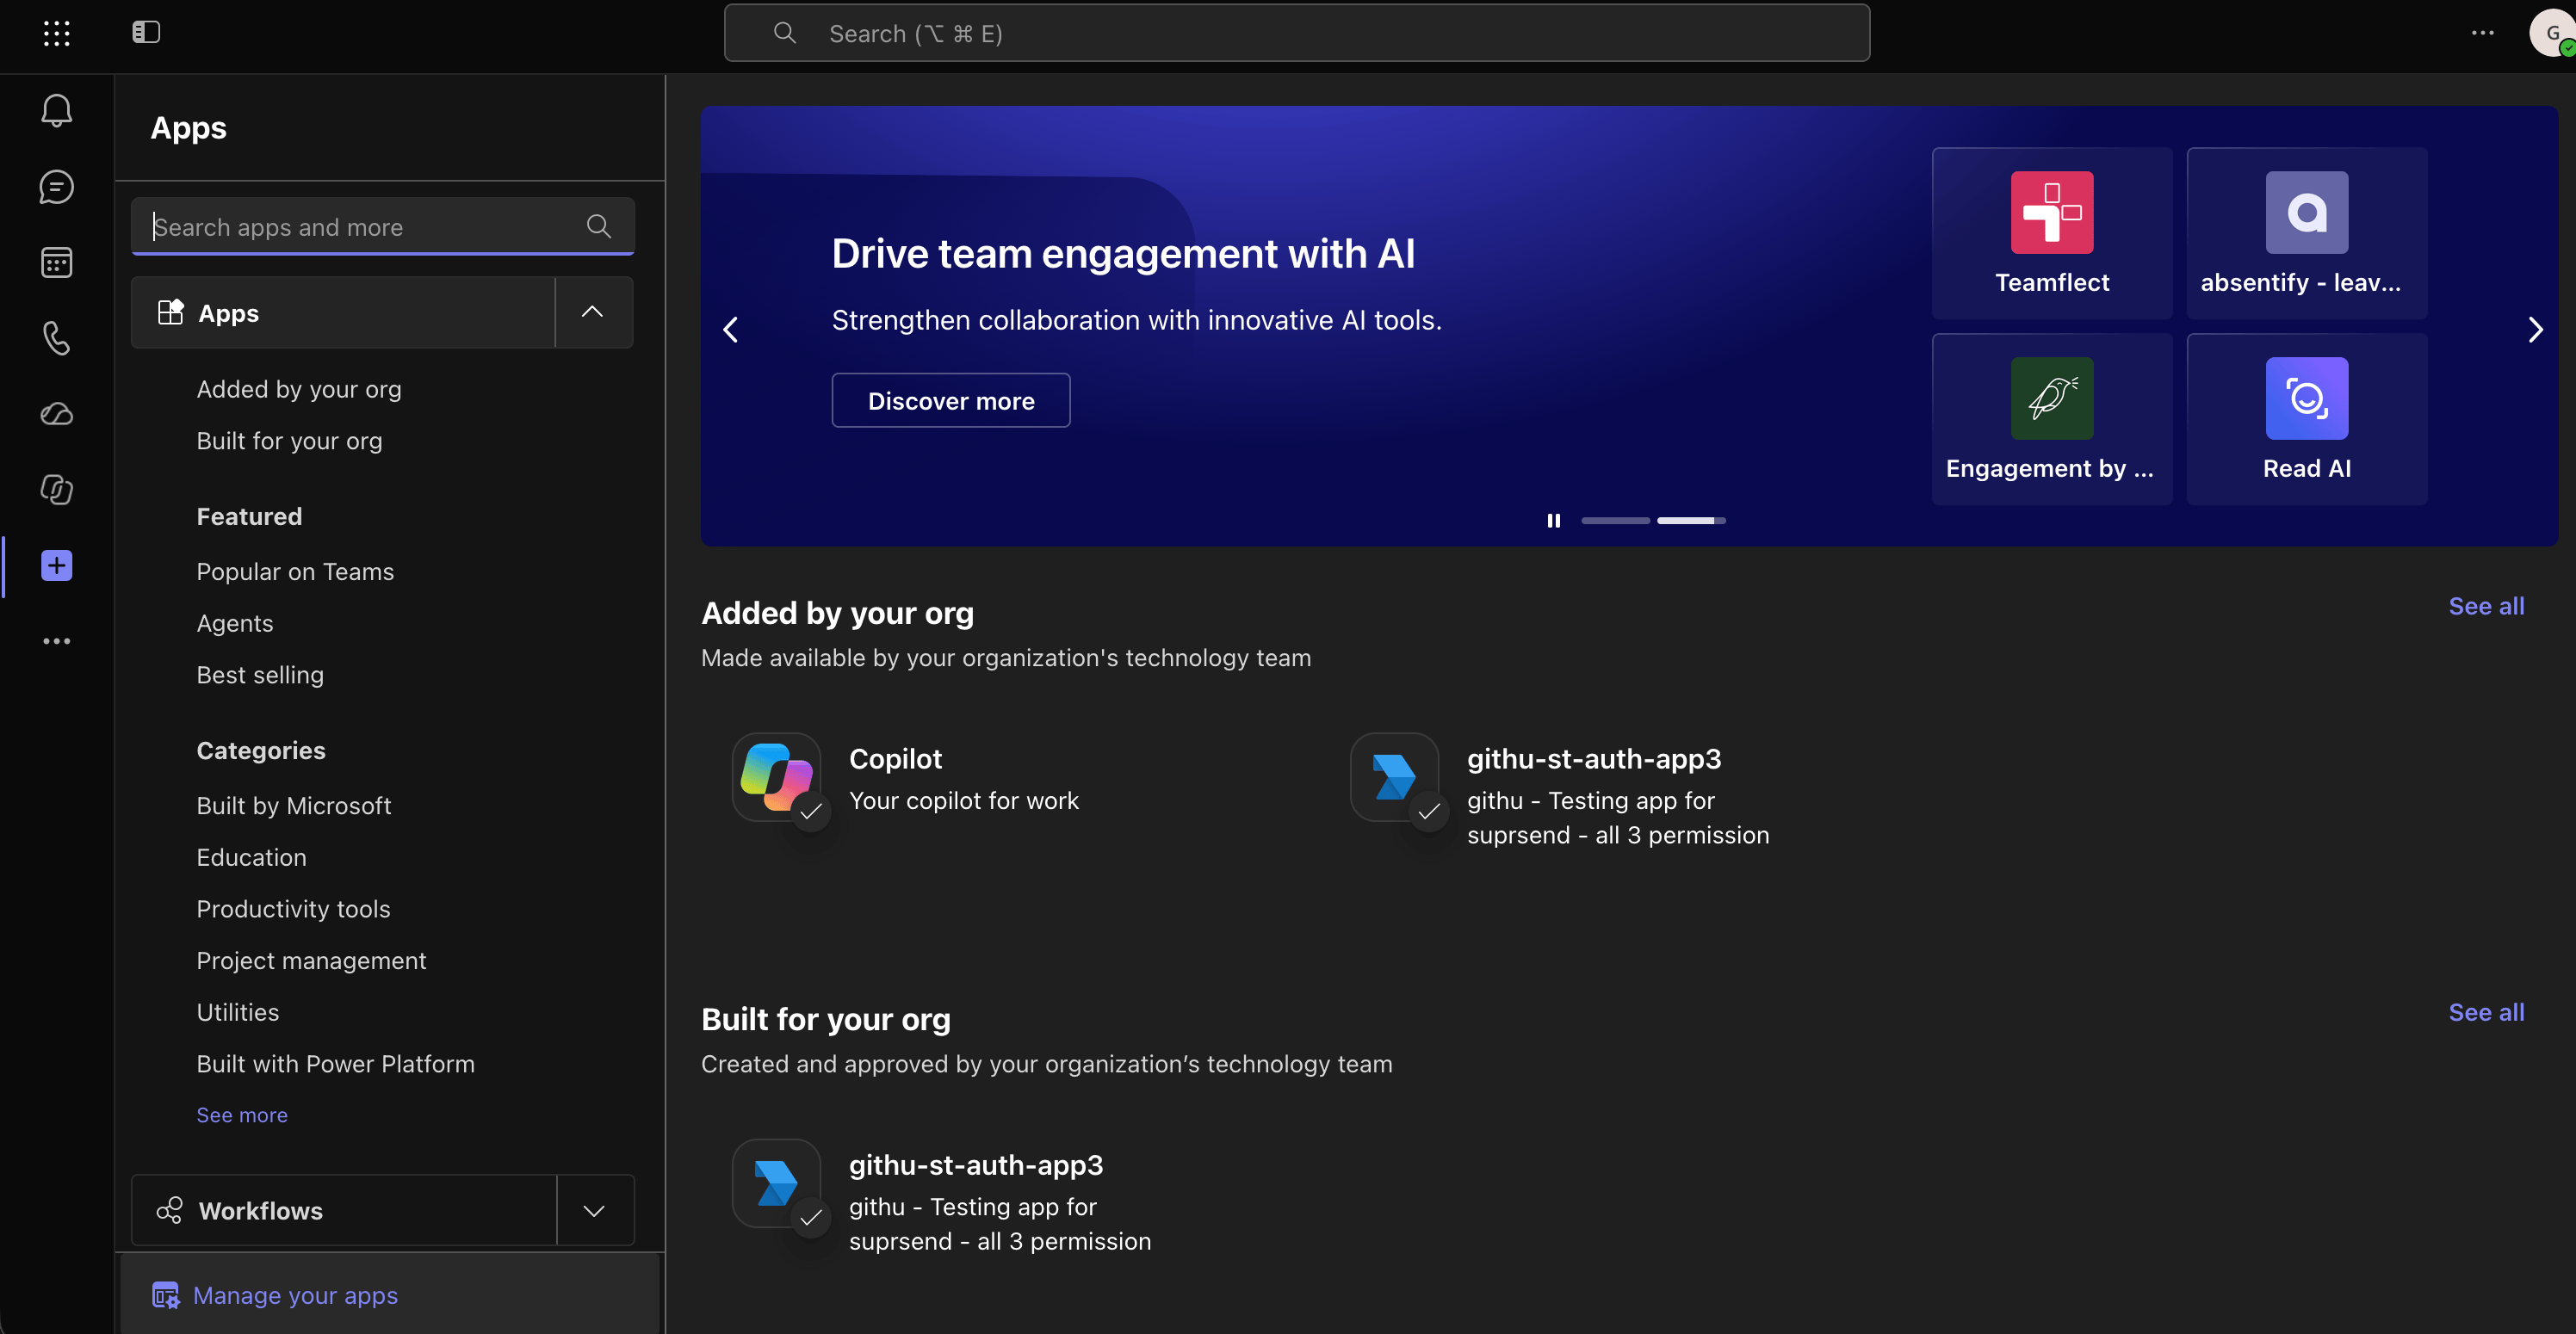Select the Apps plus icon in rail

(x=57, y=565)
